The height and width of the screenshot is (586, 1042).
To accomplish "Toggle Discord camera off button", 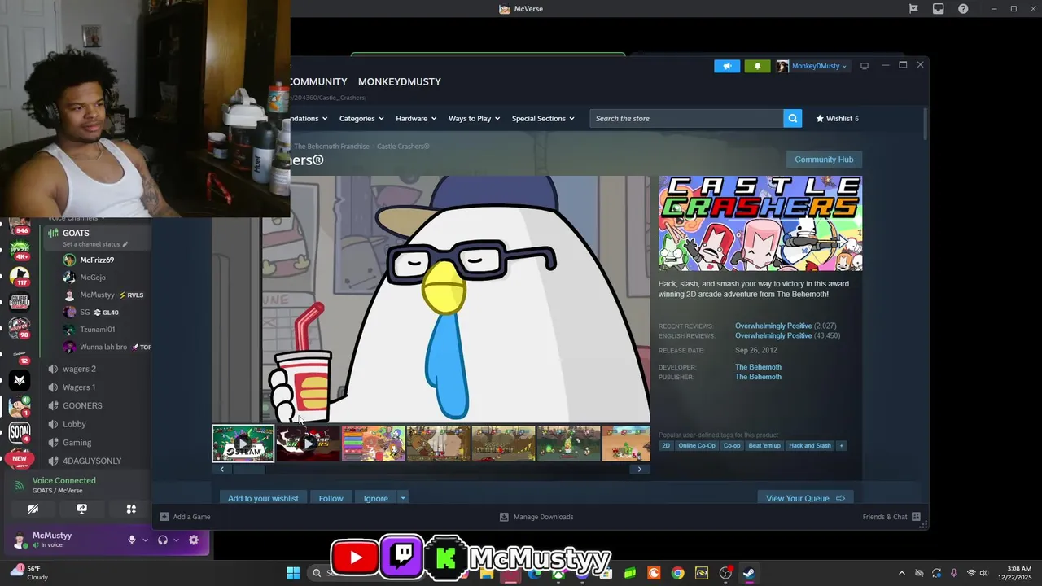I will coord(33,509).
